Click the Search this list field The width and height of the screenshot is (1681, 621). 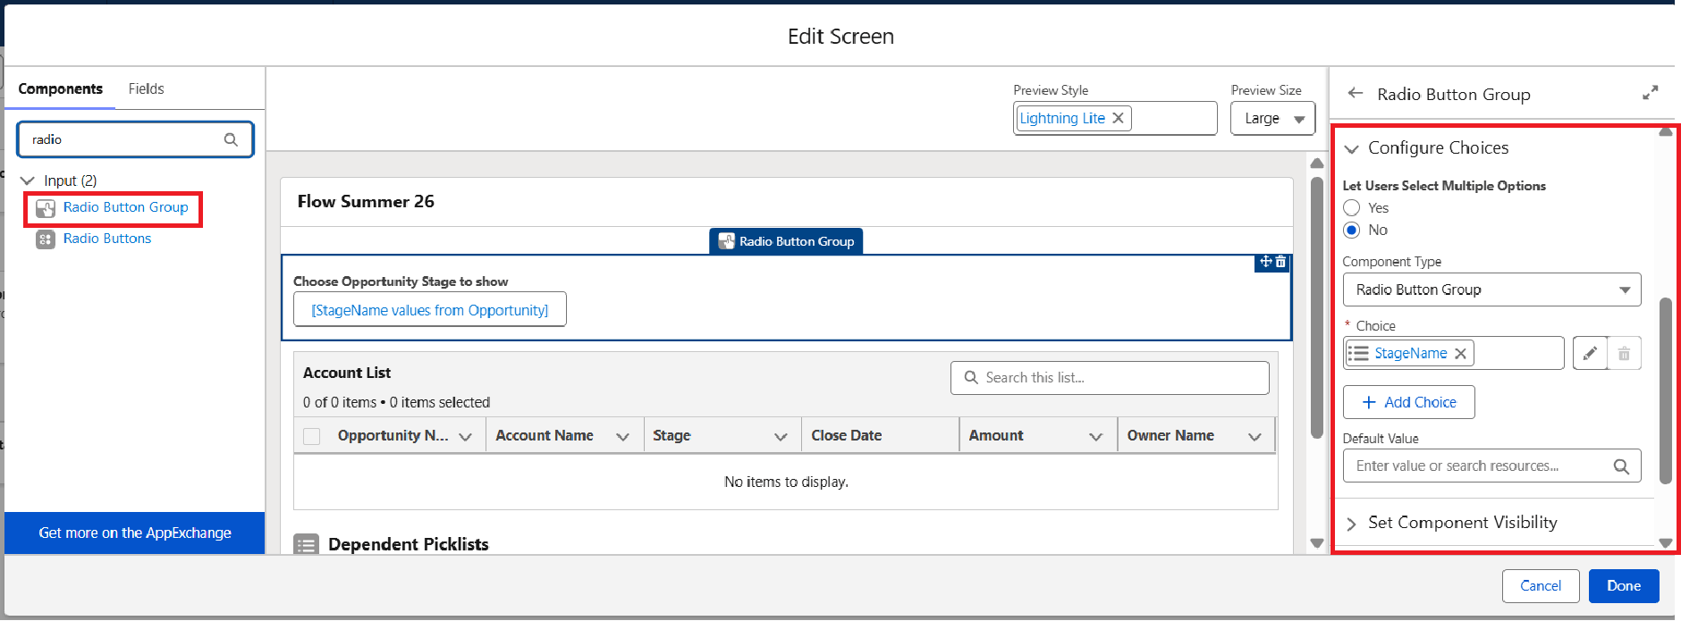pyautogui.click(x=1110, y=378)
